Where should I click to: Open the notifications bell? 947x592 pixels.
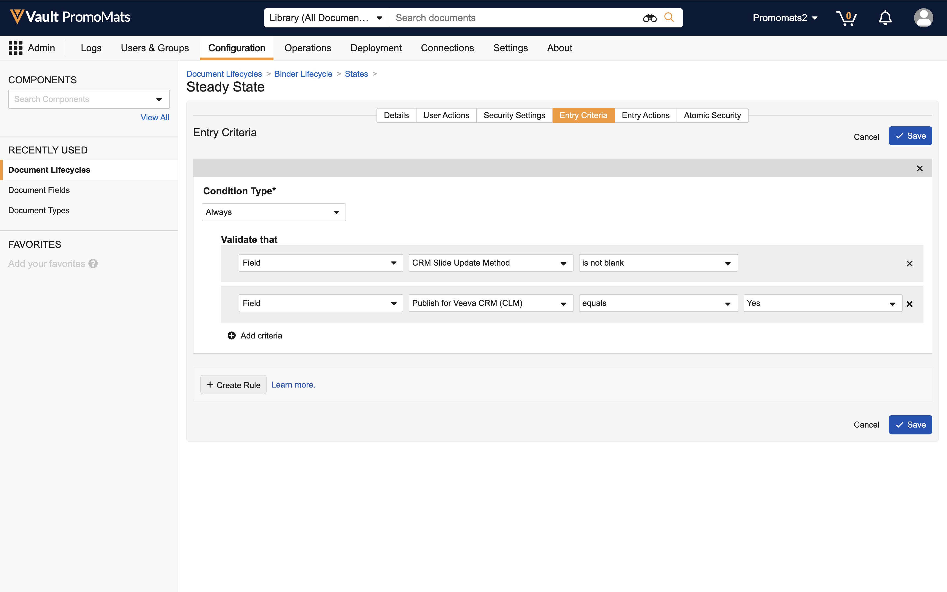pos(885,18)
